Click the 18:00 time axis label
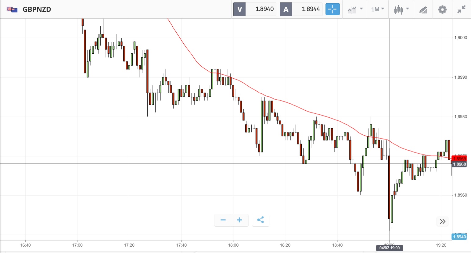Image resolution: width=471 pixels, height=253 pixels. pos(233,245)
